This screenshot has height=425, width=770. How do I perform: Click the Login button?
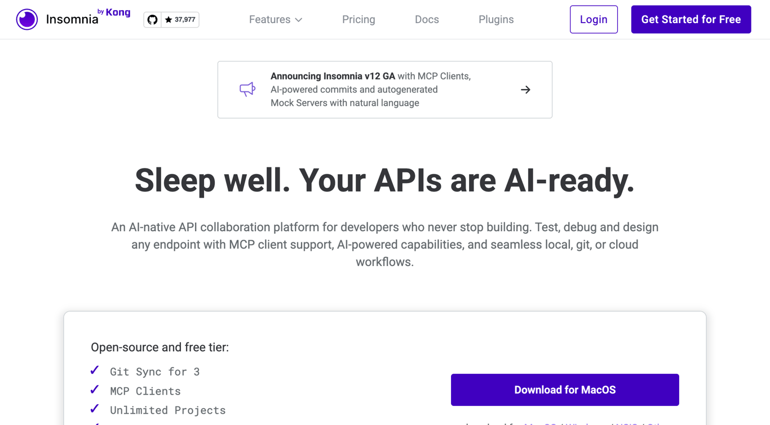click(x=594, y=19)
